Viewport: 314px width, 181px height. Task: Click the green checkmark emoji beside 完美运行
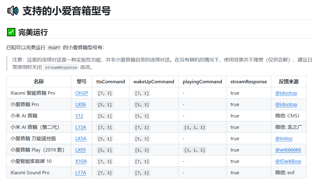[x=11, y=32]
